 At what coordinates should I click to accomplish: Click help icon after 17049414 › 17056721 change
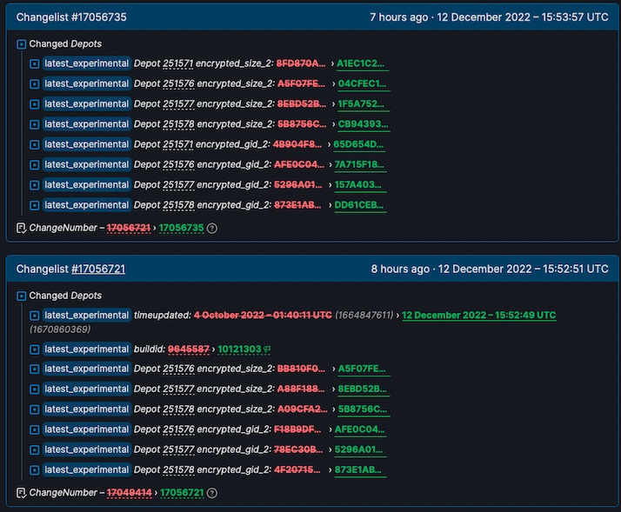(x=211, y=493)
